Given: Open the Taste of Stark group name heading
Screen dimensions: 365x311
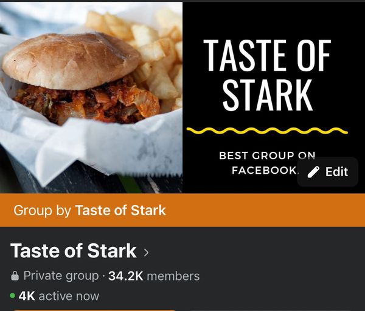Looking at the screenshot, I should coord(74,251).
